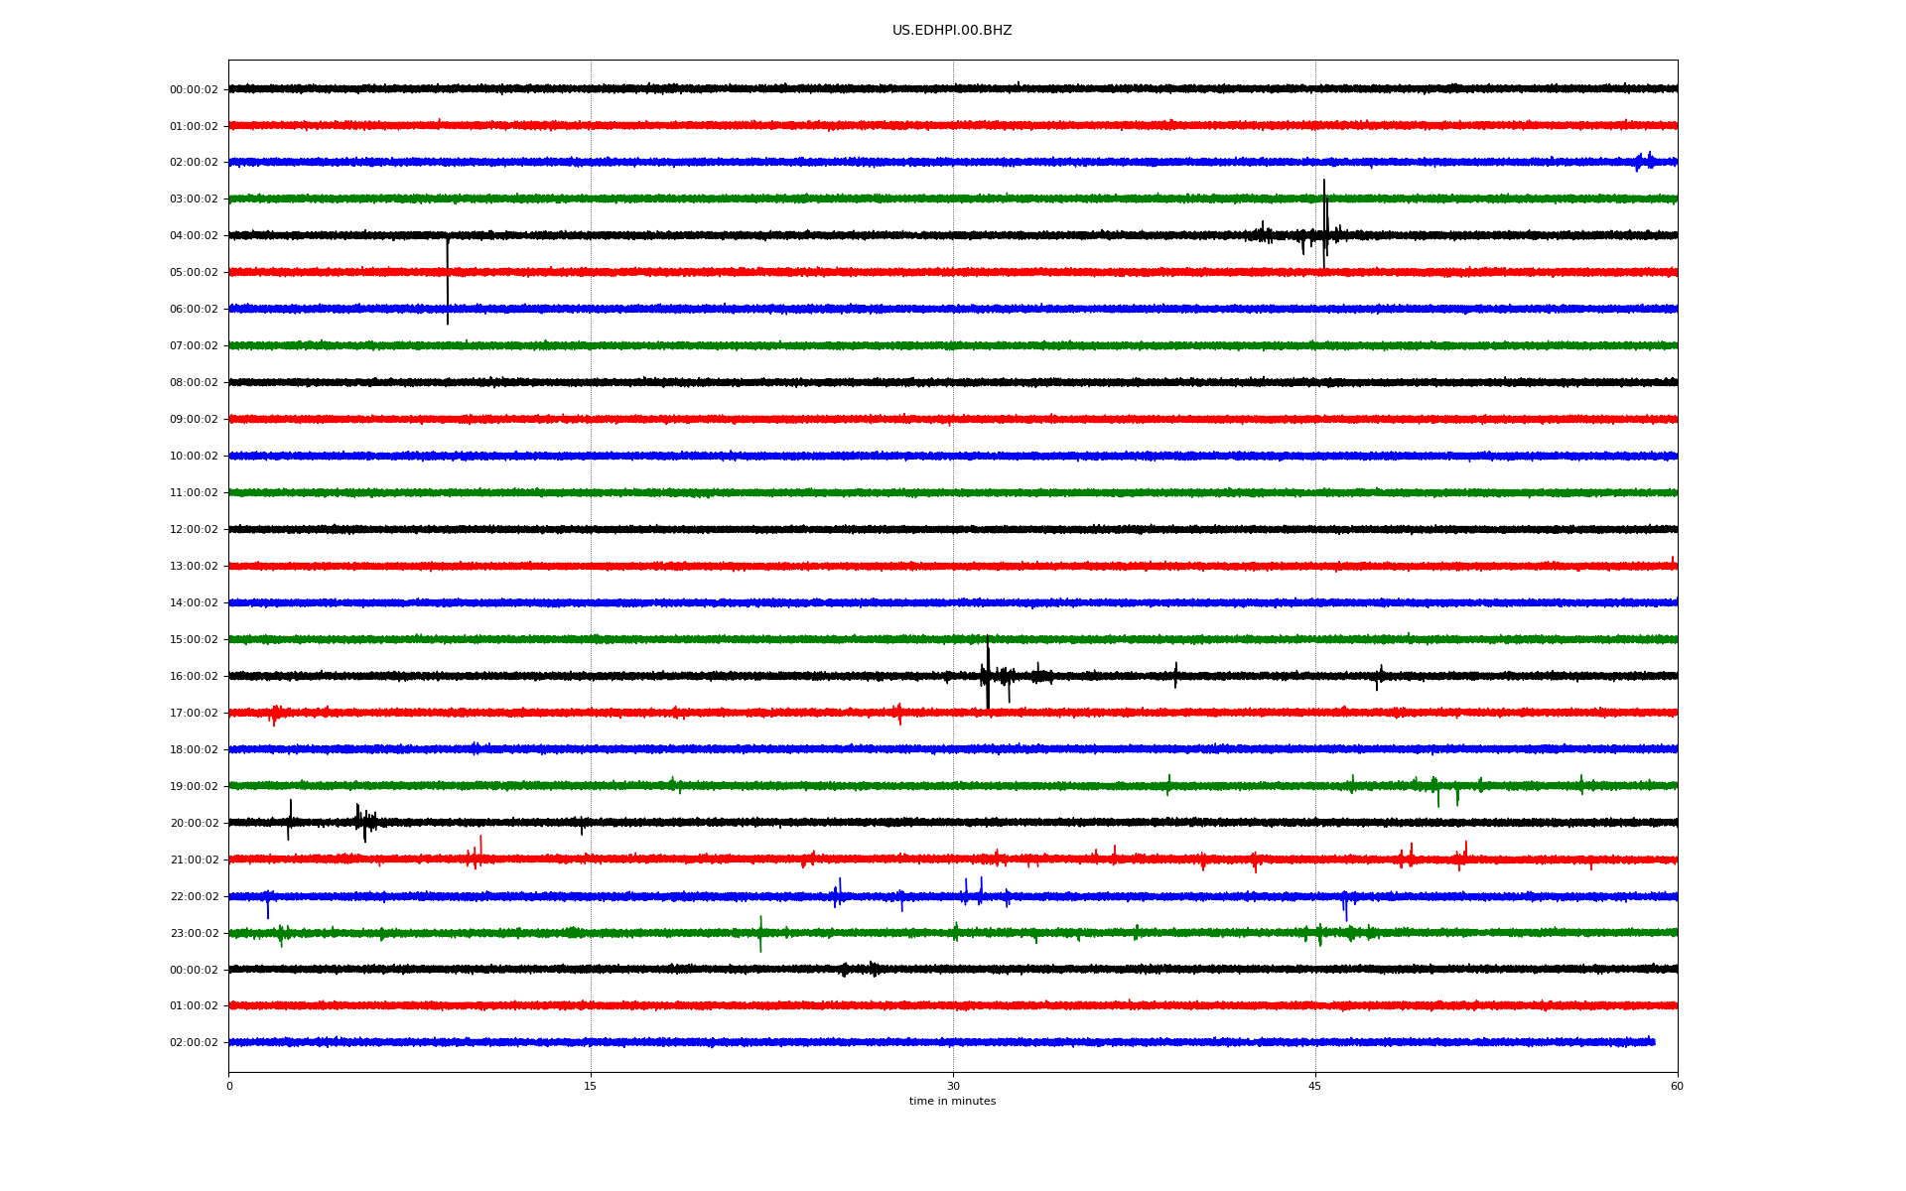Click the x-axis tick label 15
Image resolution: width=1906 pixels, height=1191 pixels.
pyautogui.click(x=591, y=1087)
